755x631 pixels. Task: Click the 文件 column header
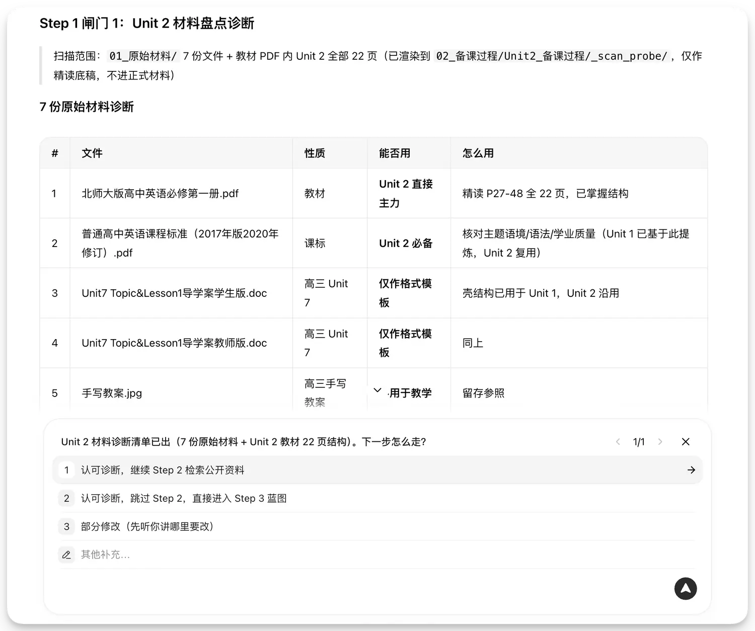click(92, 153)
